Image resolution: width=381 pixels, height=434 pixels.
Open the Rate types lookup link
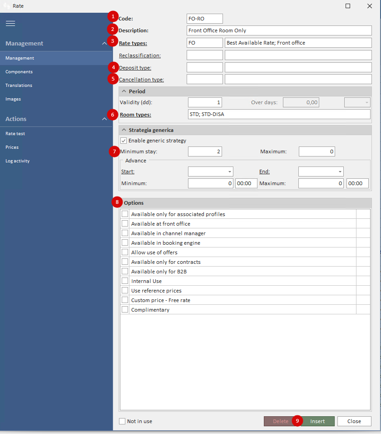point(133,43)
